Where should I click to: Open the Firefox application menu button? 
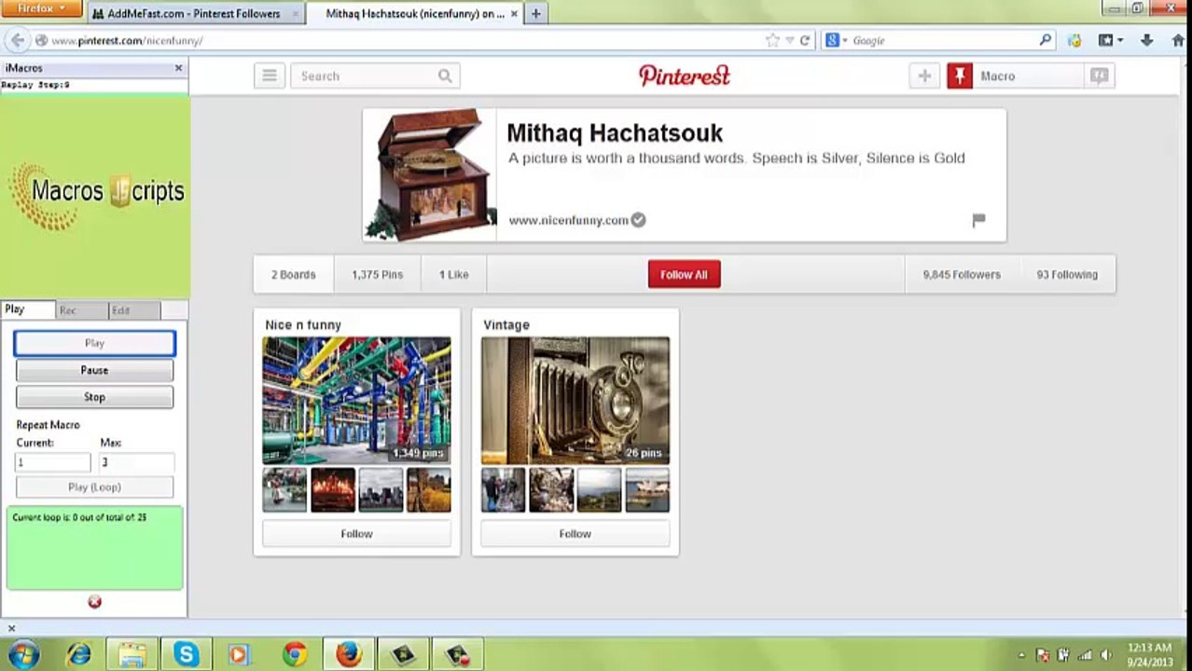43,8
